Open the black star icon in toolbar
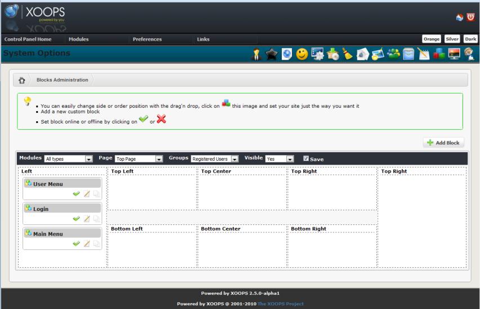This screenshot has width=480, height=309. 271,54
